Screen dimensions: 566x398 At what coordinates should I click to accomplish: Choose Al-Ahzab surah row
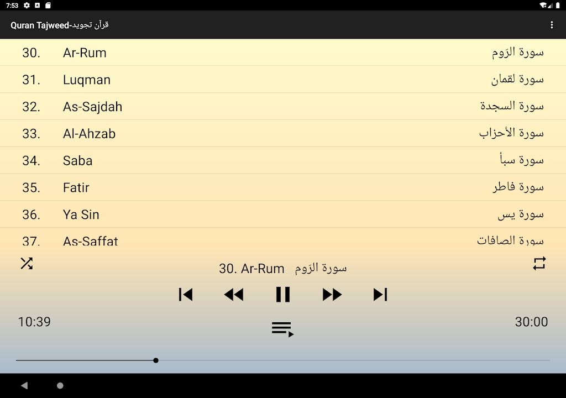(283, 133)
